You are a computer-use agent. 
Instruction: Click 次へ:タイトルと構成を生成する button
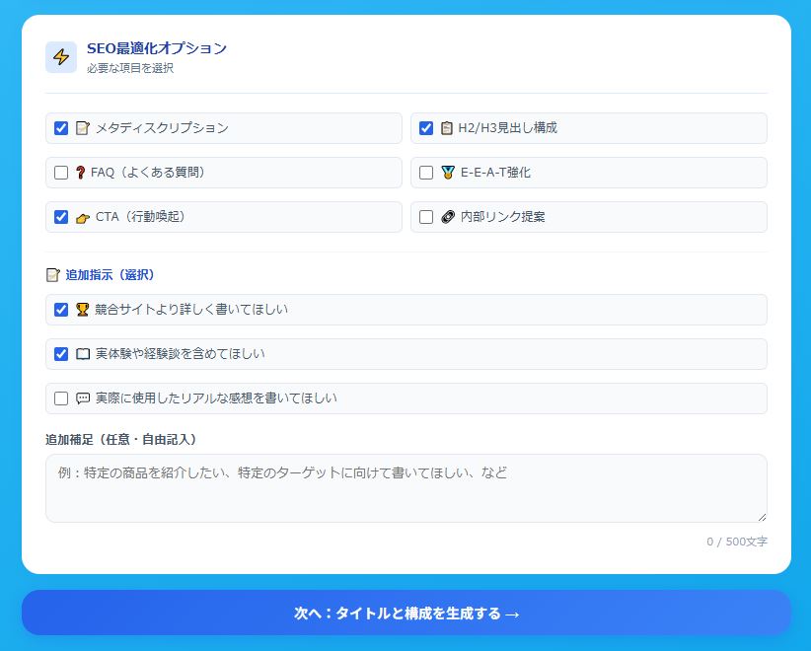(x=406, y=613)
